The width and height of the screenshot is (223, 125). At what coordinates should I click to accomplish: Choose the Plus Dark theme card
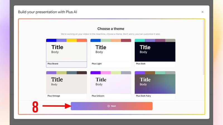[155, 53]
